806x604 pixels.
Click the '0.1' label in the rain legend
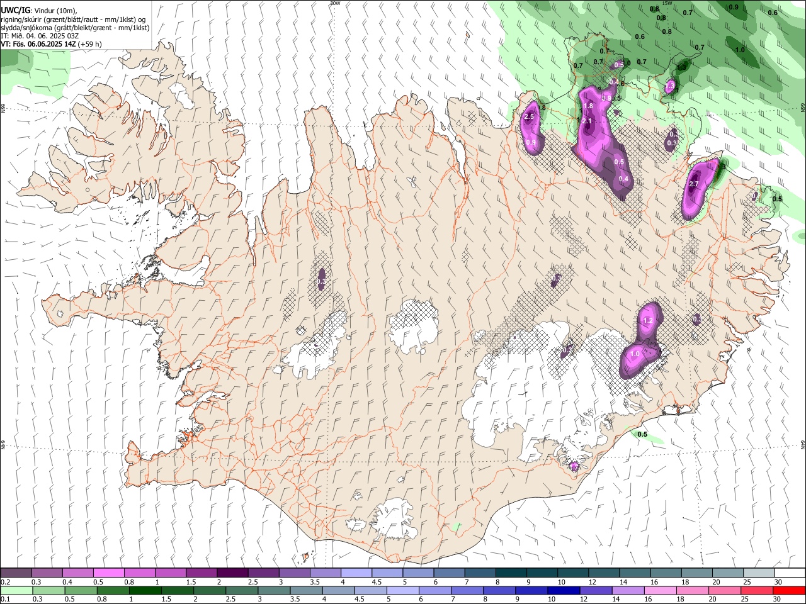[x=4, y=600]
